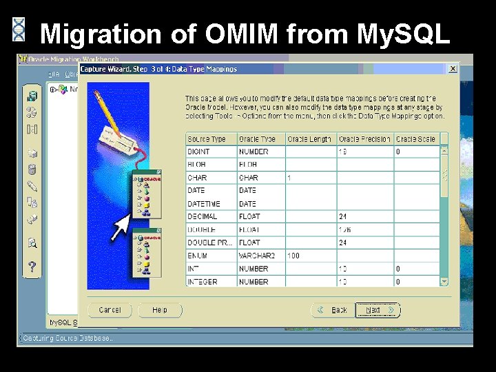
Task: Click the Oracle Scale 0 in INT row
Action: (417, 269)
